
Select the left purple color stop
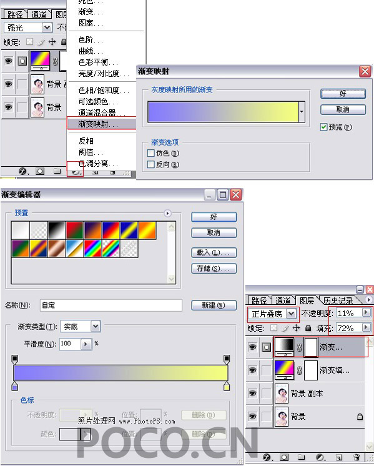14,386
